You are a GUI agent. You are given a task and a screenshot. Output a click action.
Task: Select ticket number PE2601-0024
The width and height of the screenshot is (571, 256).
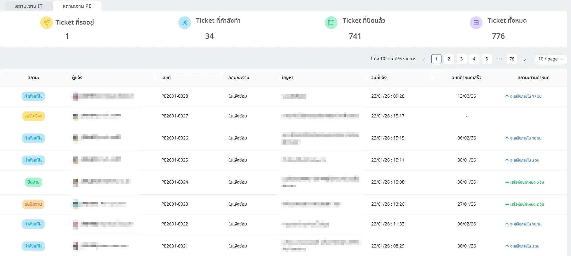pos(175,182)
